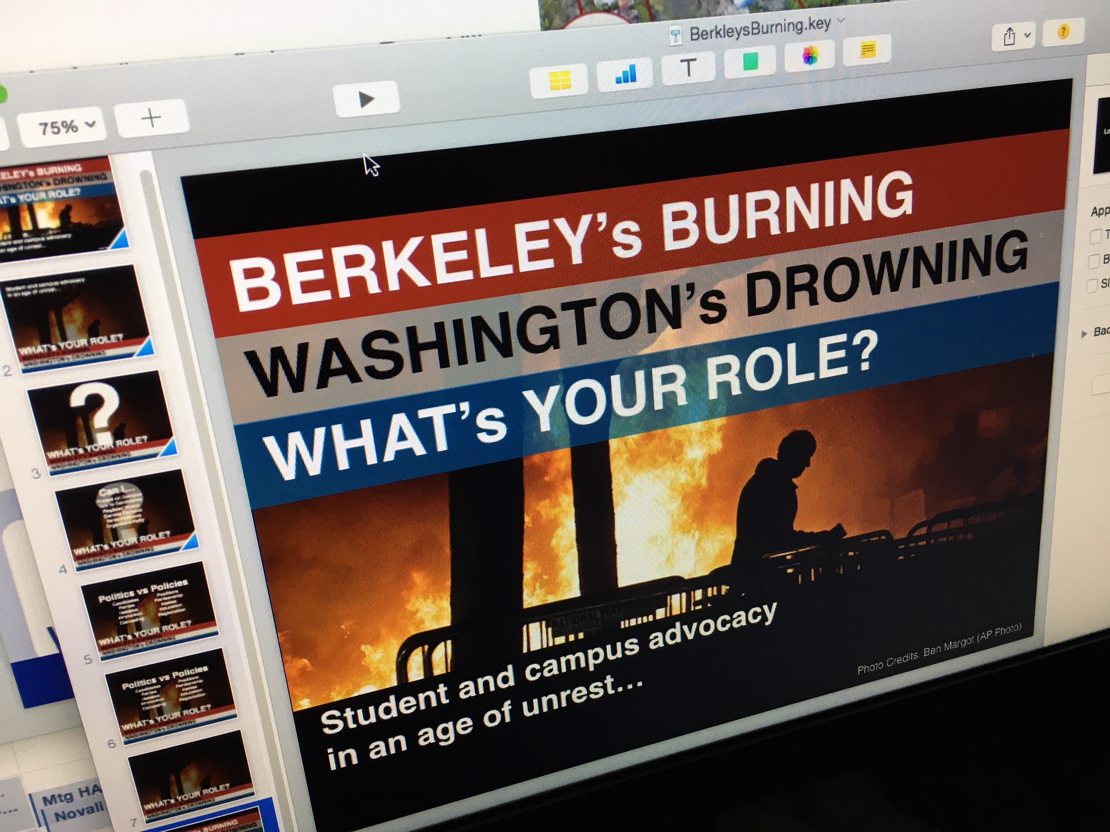Select slide 6 Politics vs Policies thumbnail
Screen dimensions: 1110x832
(x=171, y=696)
